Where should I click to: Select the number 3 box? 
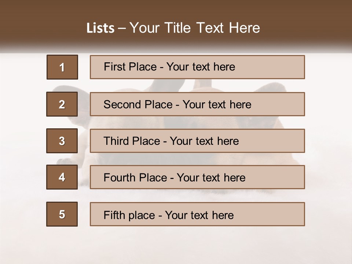(62, 141)
